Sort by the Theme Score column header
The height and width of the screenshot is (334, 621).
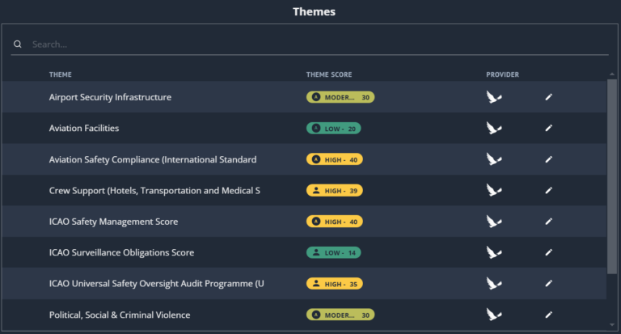(x=329, y=74)
